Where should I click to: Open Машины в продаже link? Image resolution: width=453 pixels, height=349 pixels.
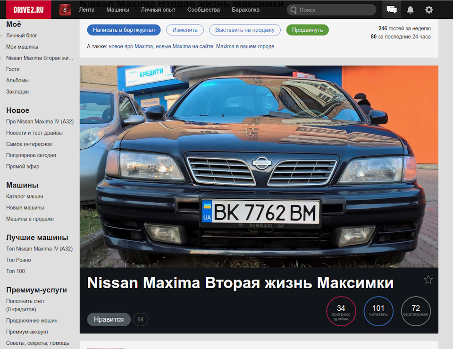point(30,219)
